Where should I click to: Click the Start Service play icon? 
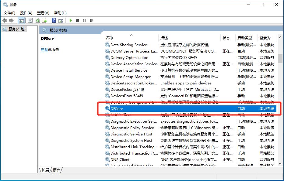[71, 20]
